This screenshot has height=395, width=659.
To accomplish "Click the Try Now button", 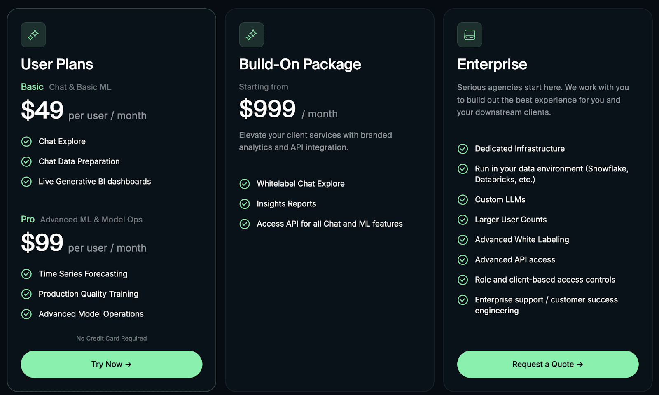I will tap(112, 364).
